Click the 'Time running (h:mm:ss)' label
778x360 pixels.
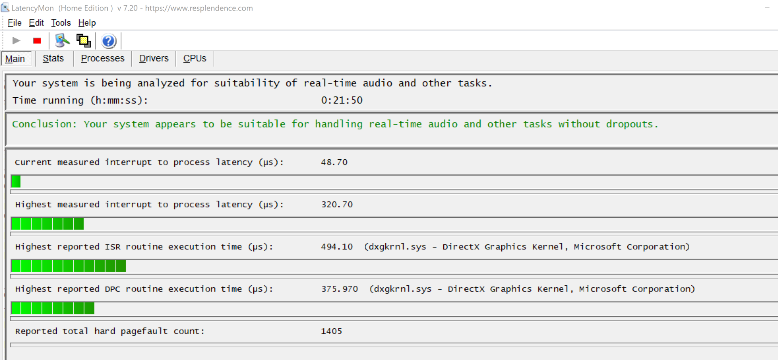[80, 100]
